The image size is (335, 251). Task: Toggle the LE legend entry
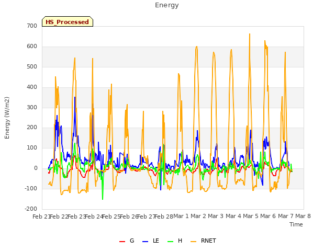point(151,241)
